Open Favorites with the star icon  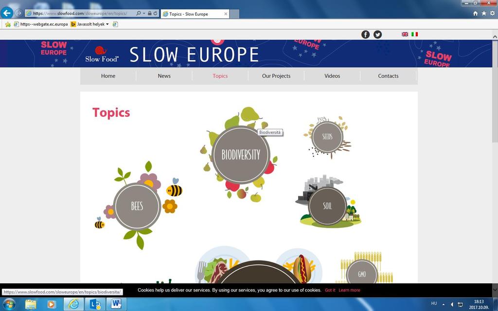(484, 13)
